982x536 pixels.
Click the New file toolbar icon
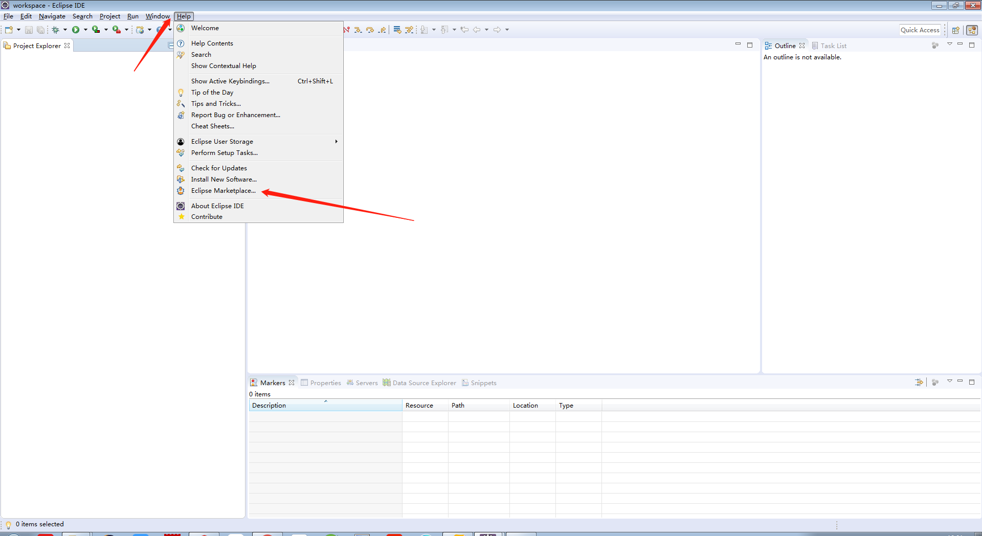pyautogui.click(x=9, y=30)
